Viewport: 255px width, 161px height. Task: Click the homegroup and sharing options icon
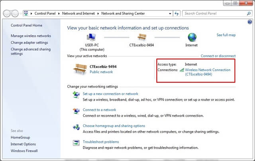pyautogui.click(x=76, y=127)
